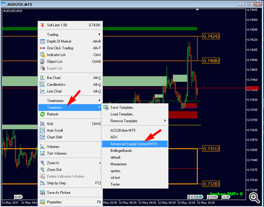Click the 0.74242 price label

(211, 36)
